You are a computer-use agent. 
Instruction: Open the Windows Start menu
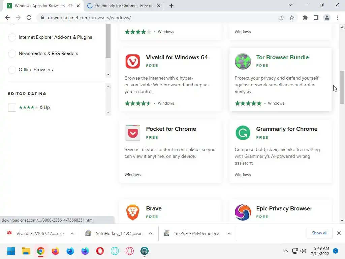[x=11, y=251]
